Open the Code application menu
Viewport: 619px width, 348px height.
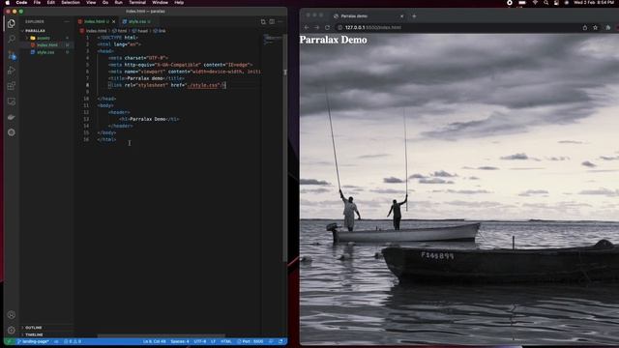tap(21, 3)
